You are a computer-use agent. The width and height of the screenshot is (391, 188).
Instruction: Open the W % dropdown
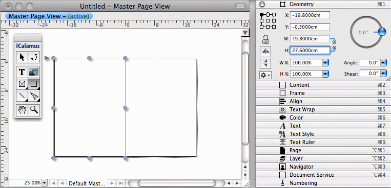pyautogui.click(x=325, y=63)
